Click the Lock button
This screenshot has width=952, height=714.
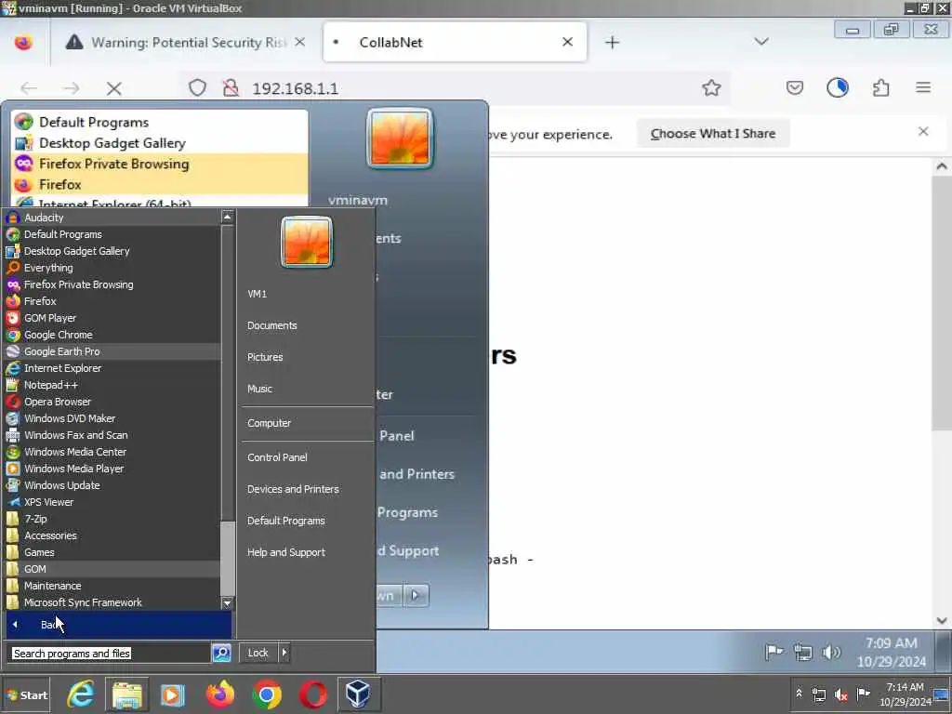coord(258,653)
